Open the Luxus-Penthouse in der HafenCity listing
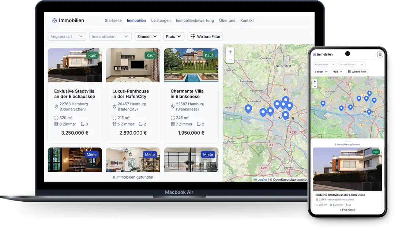The image size is (395, 228). click(133, 94)
